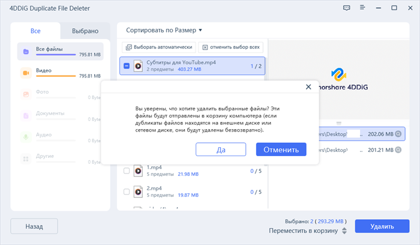Viewport: 420px width, 245px height.
Task: Click the Фото picture icon
Action: pos(26,94)
